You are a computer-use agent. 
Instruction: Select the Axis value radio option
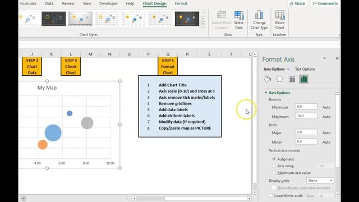pyautogui.click(x=274, y=166)
